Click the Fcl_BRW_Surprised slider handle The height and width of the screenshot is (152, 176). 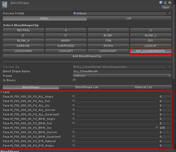(74, 137)
